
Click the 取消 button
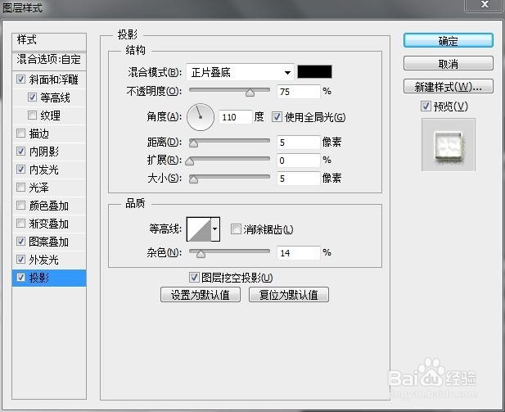(448, 64)
